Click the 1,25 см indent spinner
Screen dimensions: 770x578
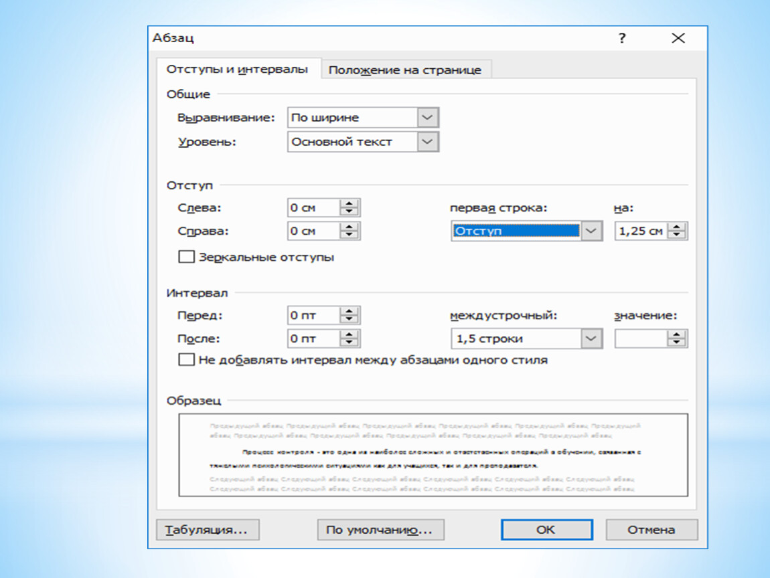tap(678, 231)
